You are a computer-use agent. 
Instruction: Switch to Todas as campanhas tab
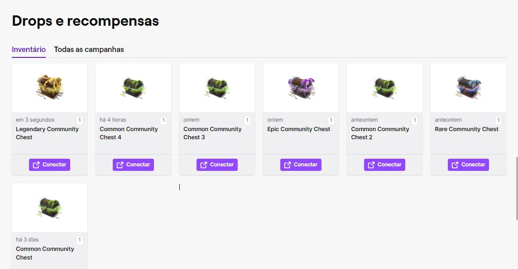tap(89, 49)
